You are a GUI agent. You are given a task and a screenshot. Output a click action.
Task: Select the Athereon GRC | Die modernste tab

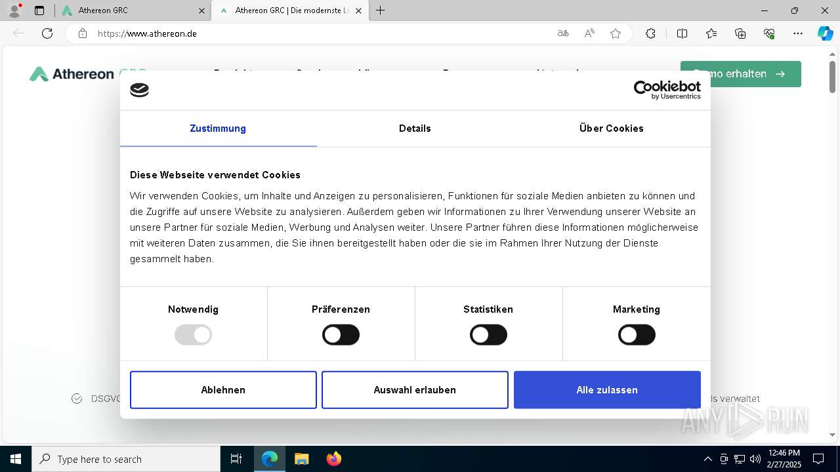[289, 10]
